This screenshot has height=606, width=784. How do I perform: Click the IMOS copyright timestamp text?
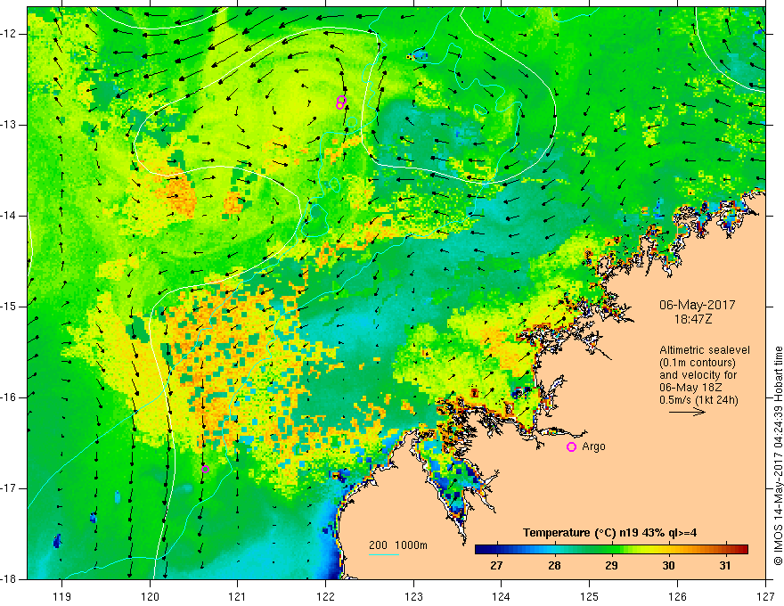(778, 456)
